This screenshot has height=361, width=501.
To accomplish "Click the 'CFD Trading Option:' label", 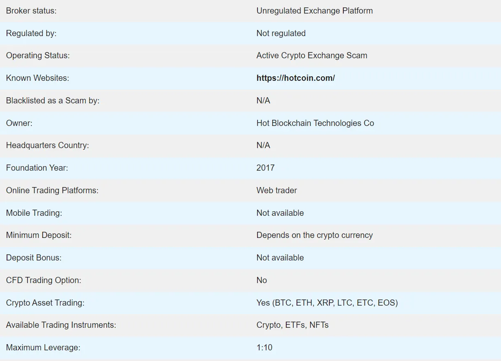I will pyautogui.click(x=44, y=280).
